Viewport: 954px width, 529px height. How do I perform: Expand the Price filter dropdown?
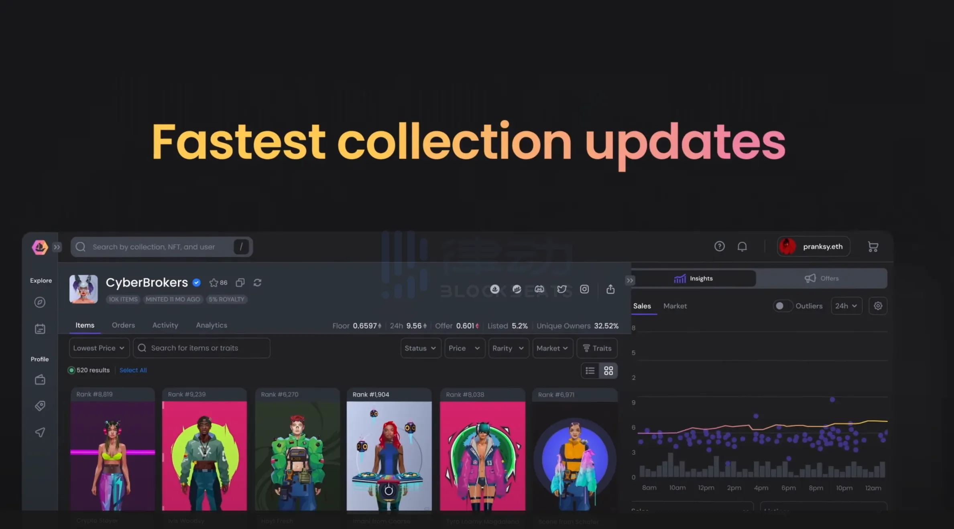point(463,347)
